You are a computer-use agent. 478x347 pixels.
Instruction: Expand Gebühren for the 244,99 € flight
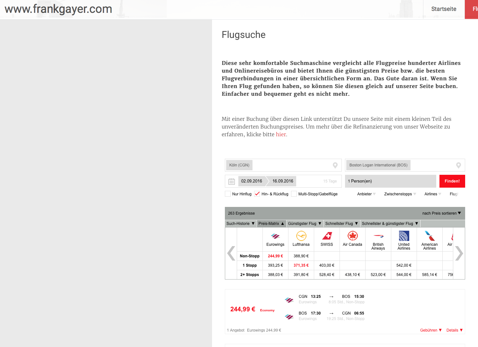pyautogui.click(x=431, y=330)
